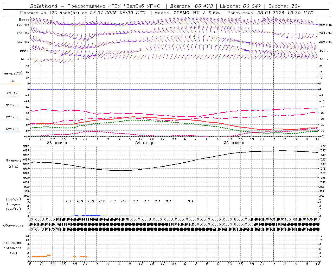Click the Конвективн. облачность panel label

coord(13,245)
